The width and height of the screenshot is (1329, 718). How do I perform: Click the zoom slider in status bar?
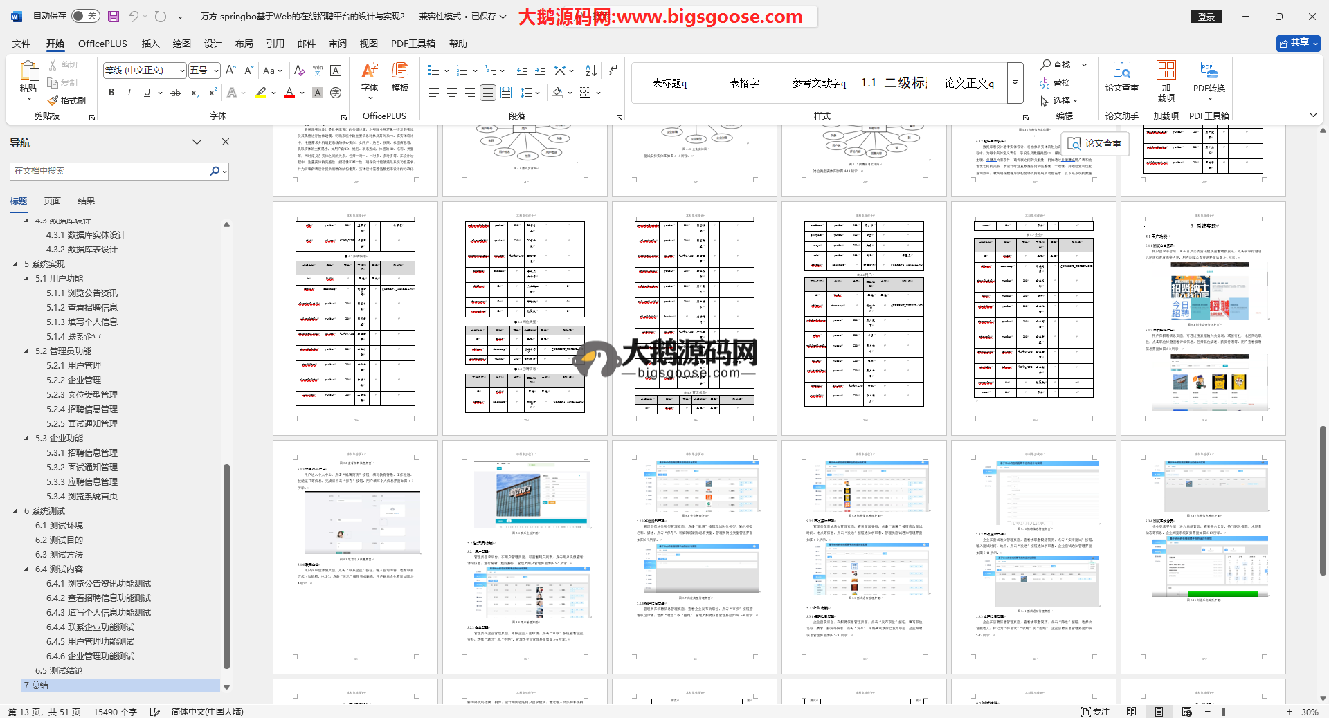tap(1223, 712)
